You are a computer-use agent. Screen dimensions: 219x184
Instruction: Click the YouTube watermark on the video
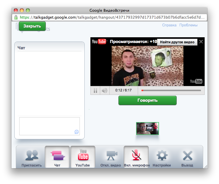196,81
